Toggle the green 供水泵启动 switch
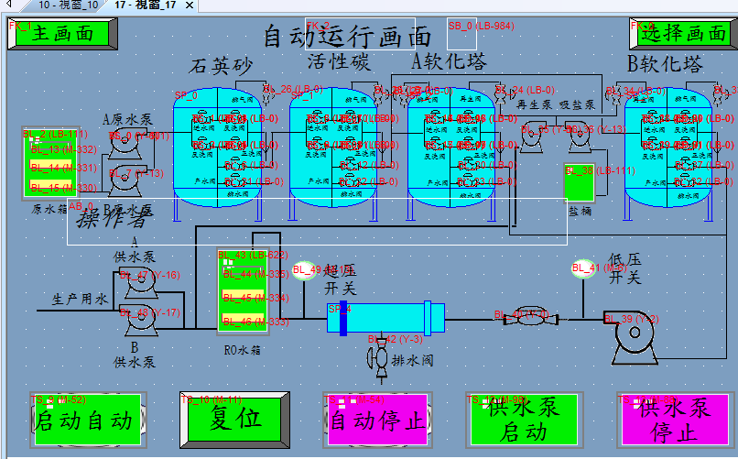738x459 pixels. point(523,420)
